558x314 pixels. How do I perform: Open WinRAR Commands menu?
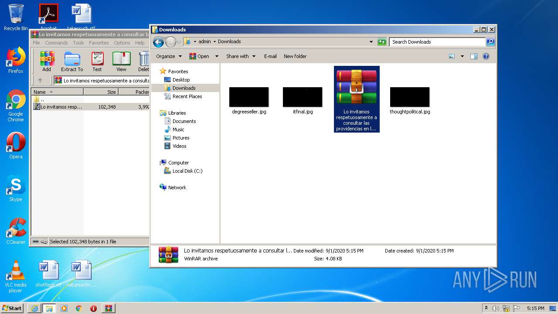tap(56, 43)
